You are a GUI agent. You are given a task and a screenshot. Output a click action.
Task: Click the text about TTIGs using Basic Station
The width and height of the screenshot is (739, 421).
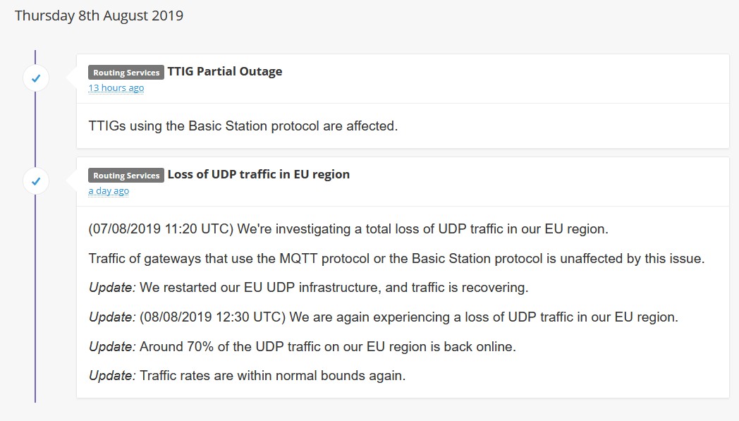[x=243, y=127]
